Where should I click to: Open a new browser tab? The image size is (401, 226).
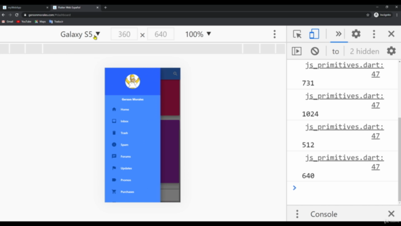tap(105, 8)
